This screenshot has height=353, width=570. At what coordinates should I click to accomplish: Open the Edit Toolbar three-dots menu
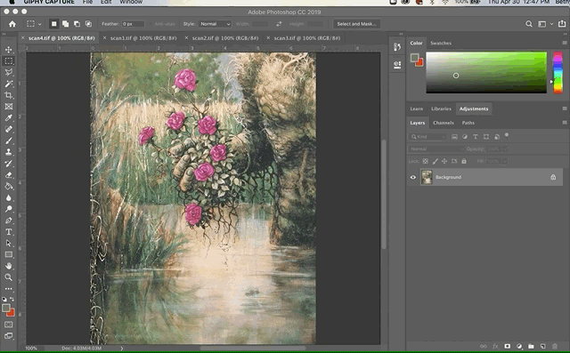tap(8, 289)
